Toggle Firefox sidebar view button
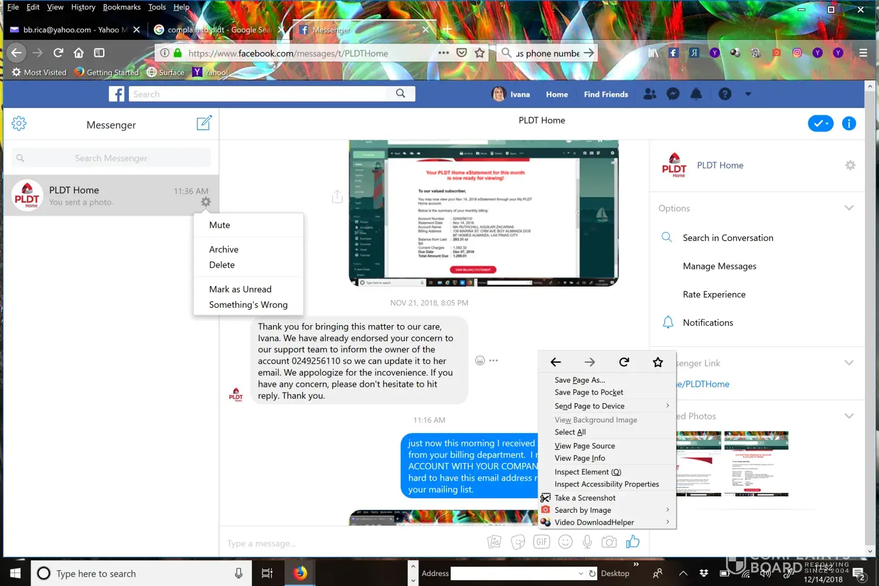879x586 pixels. [100, 53]
